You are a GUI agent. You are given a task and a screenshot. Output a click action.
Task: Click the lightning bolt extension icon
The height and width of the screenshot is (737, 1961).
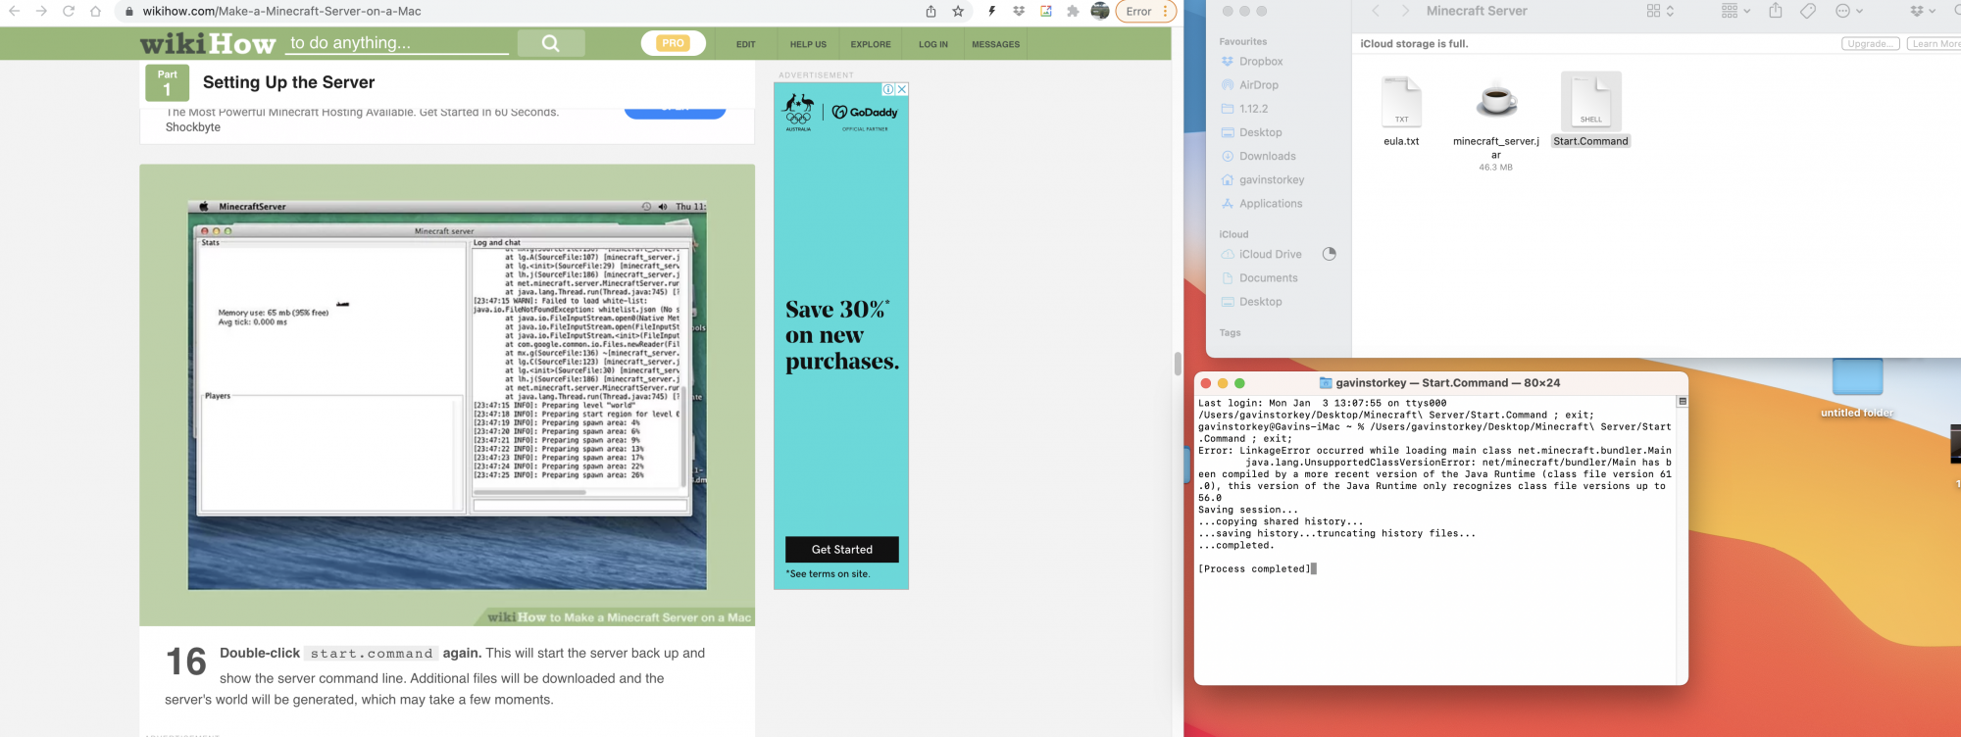coord(991,11)
